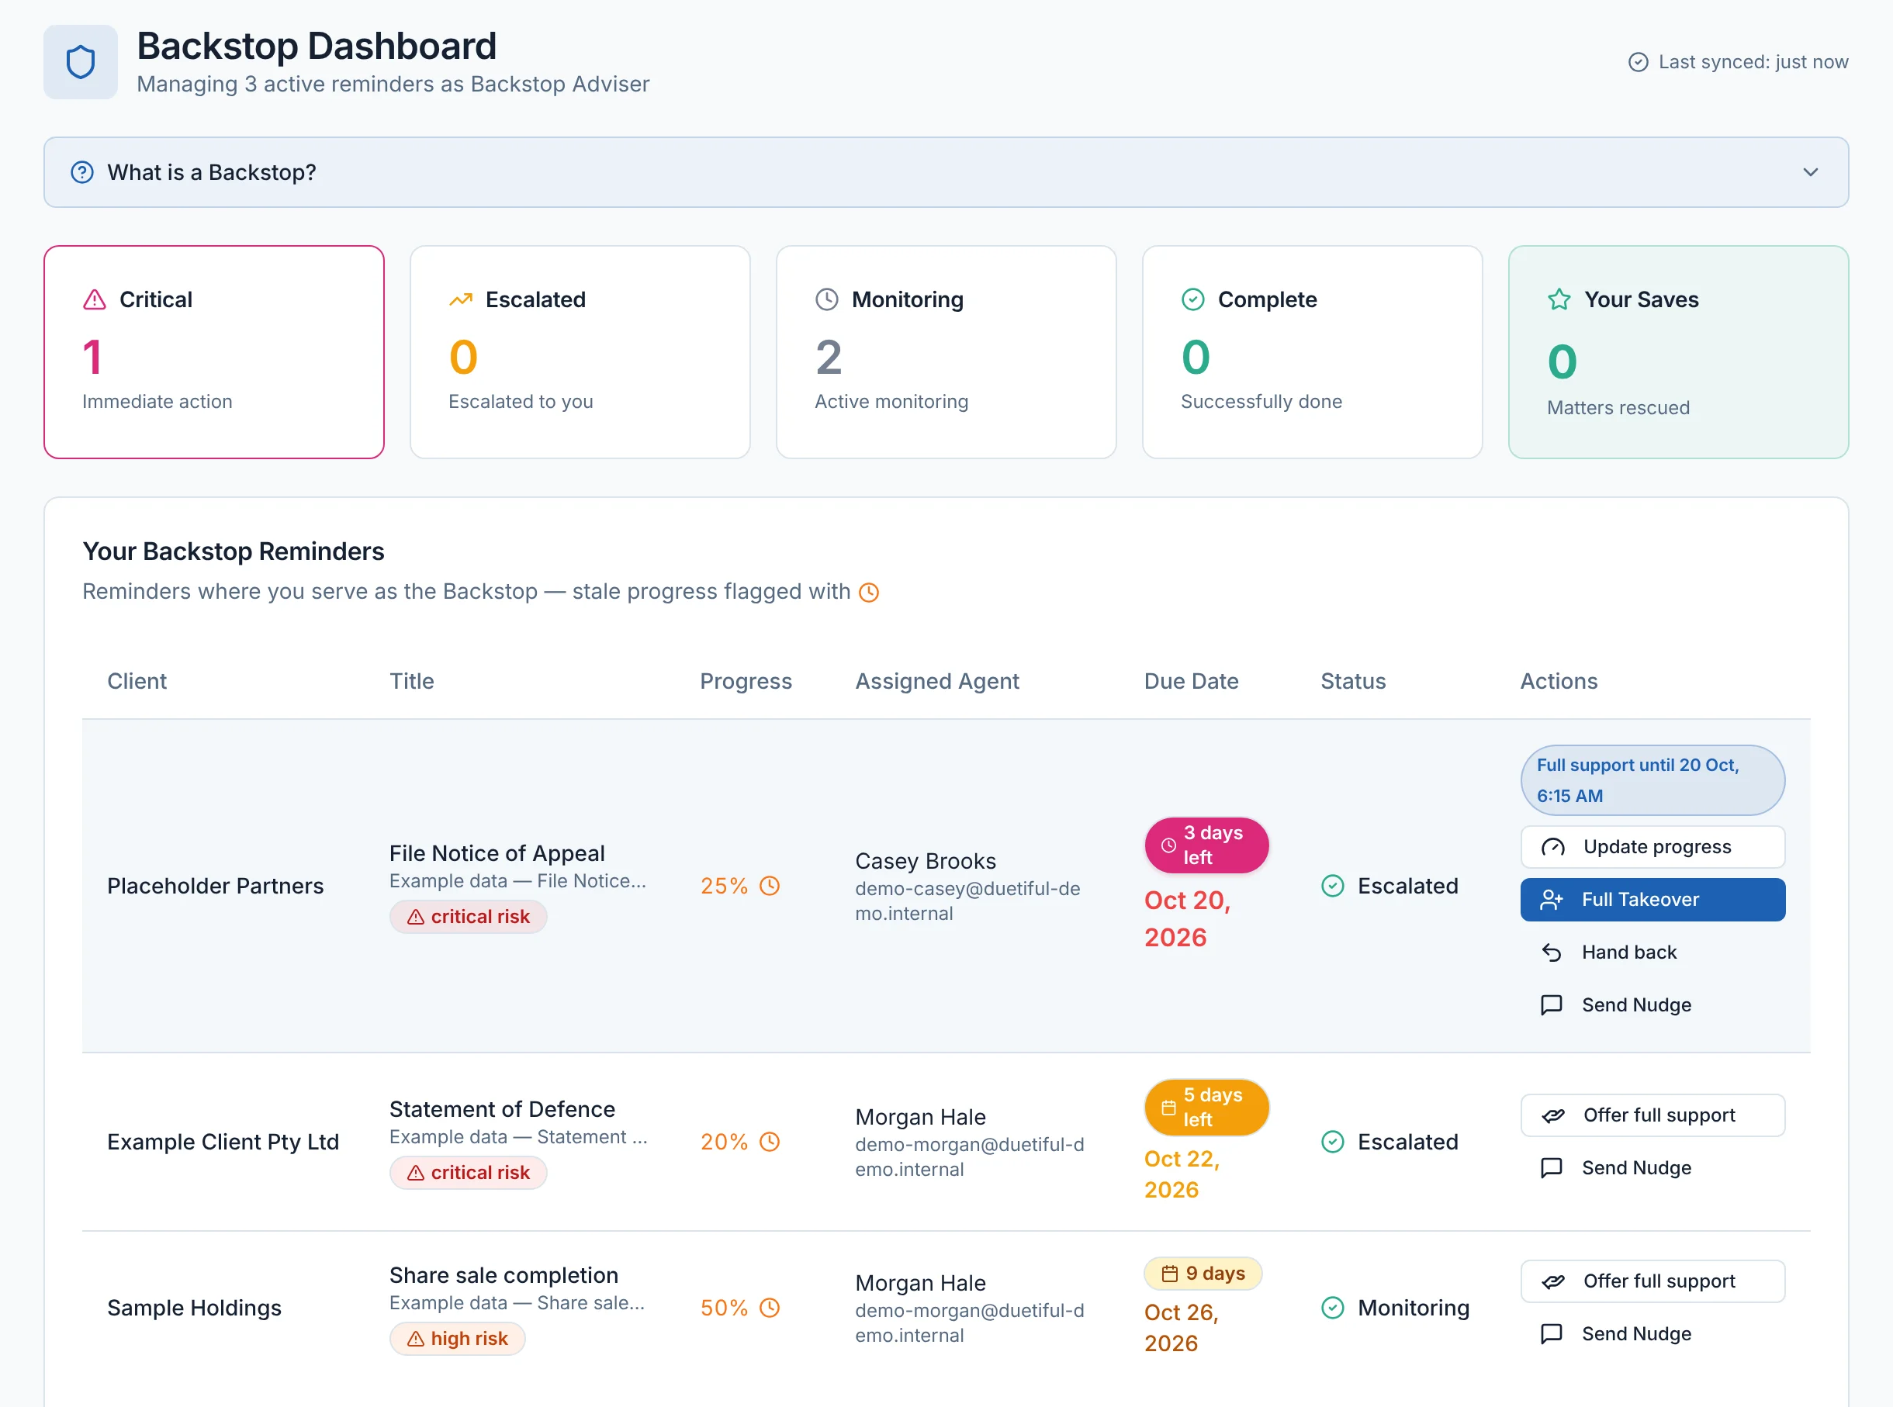Click the stale clock icon next to 20% progress
This screenshot has height=1407, width=1893.
(x=770, y=1141)
